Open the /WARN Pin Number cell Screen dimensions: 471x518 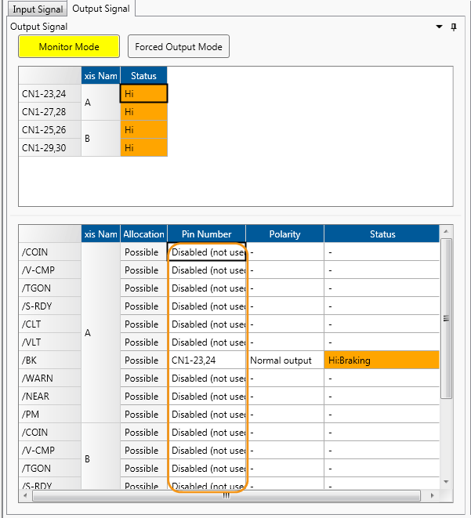click(x=206, y=379)
